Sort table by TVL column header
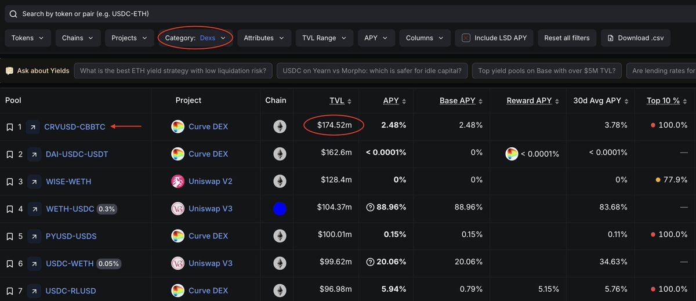This screenshot has height=301, width=696. click(x=340, y=100)
